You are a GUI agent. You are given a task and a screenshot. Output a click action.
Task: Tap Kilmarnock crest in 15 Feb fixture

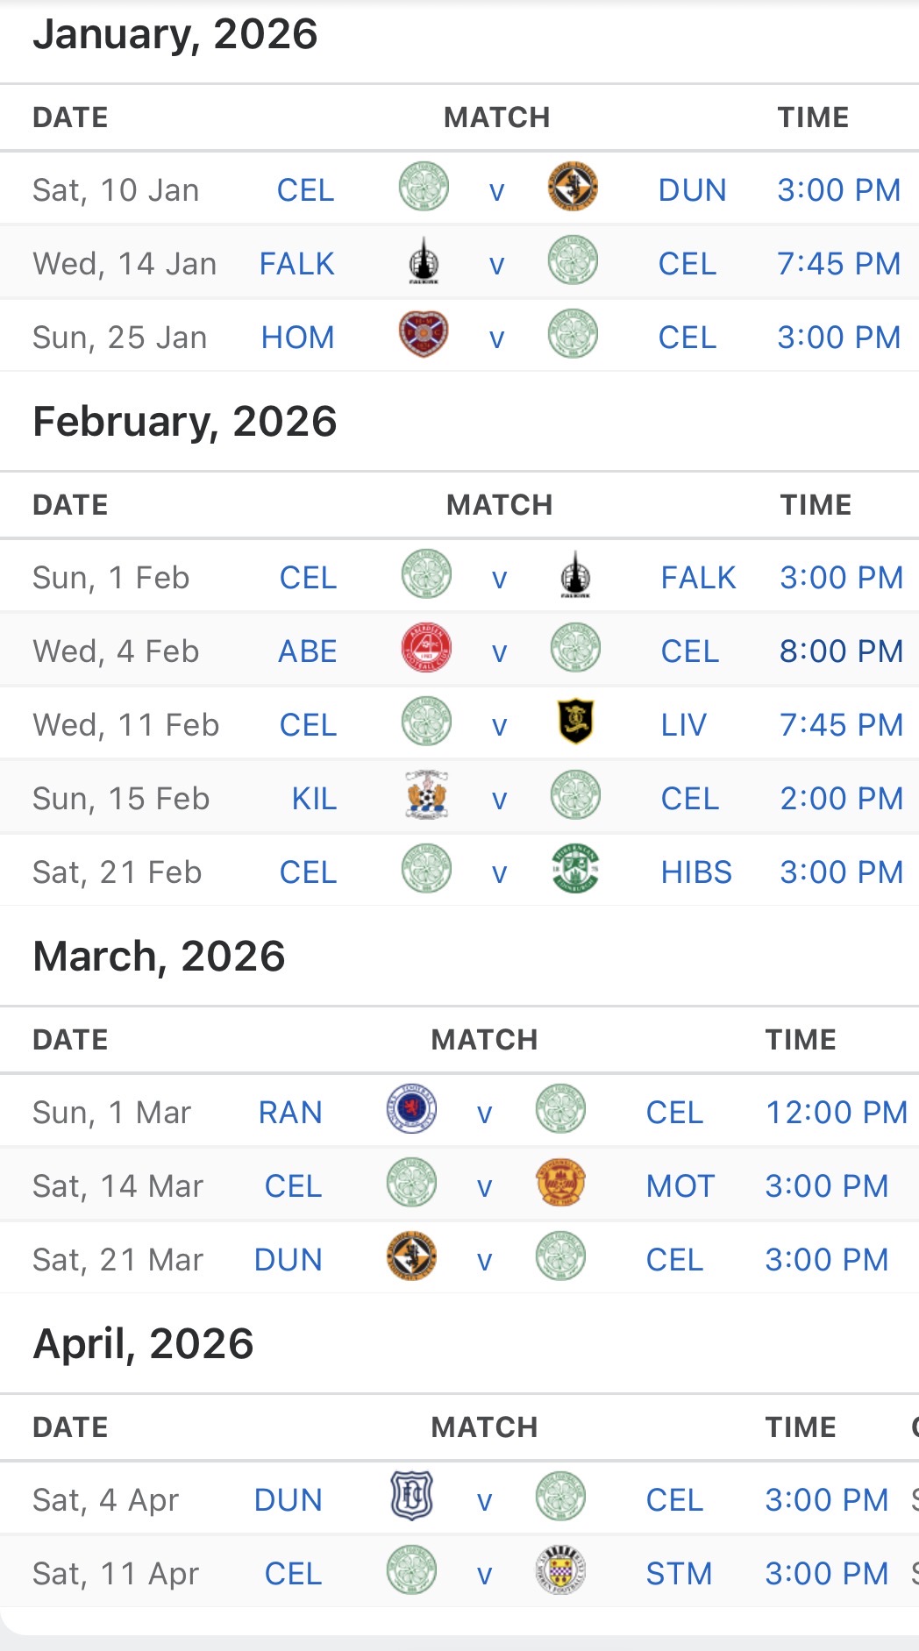pyautogui.click(x=426, y=795)
